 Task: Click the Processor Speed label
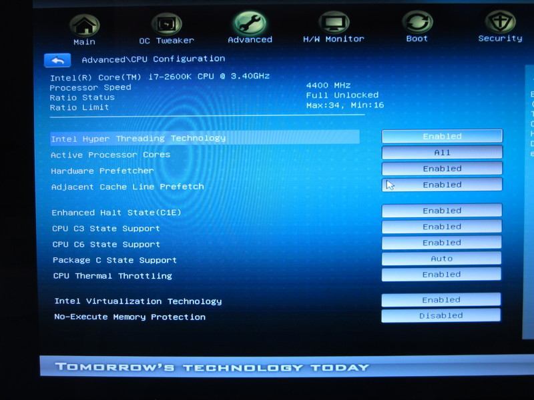coord(90,87)
